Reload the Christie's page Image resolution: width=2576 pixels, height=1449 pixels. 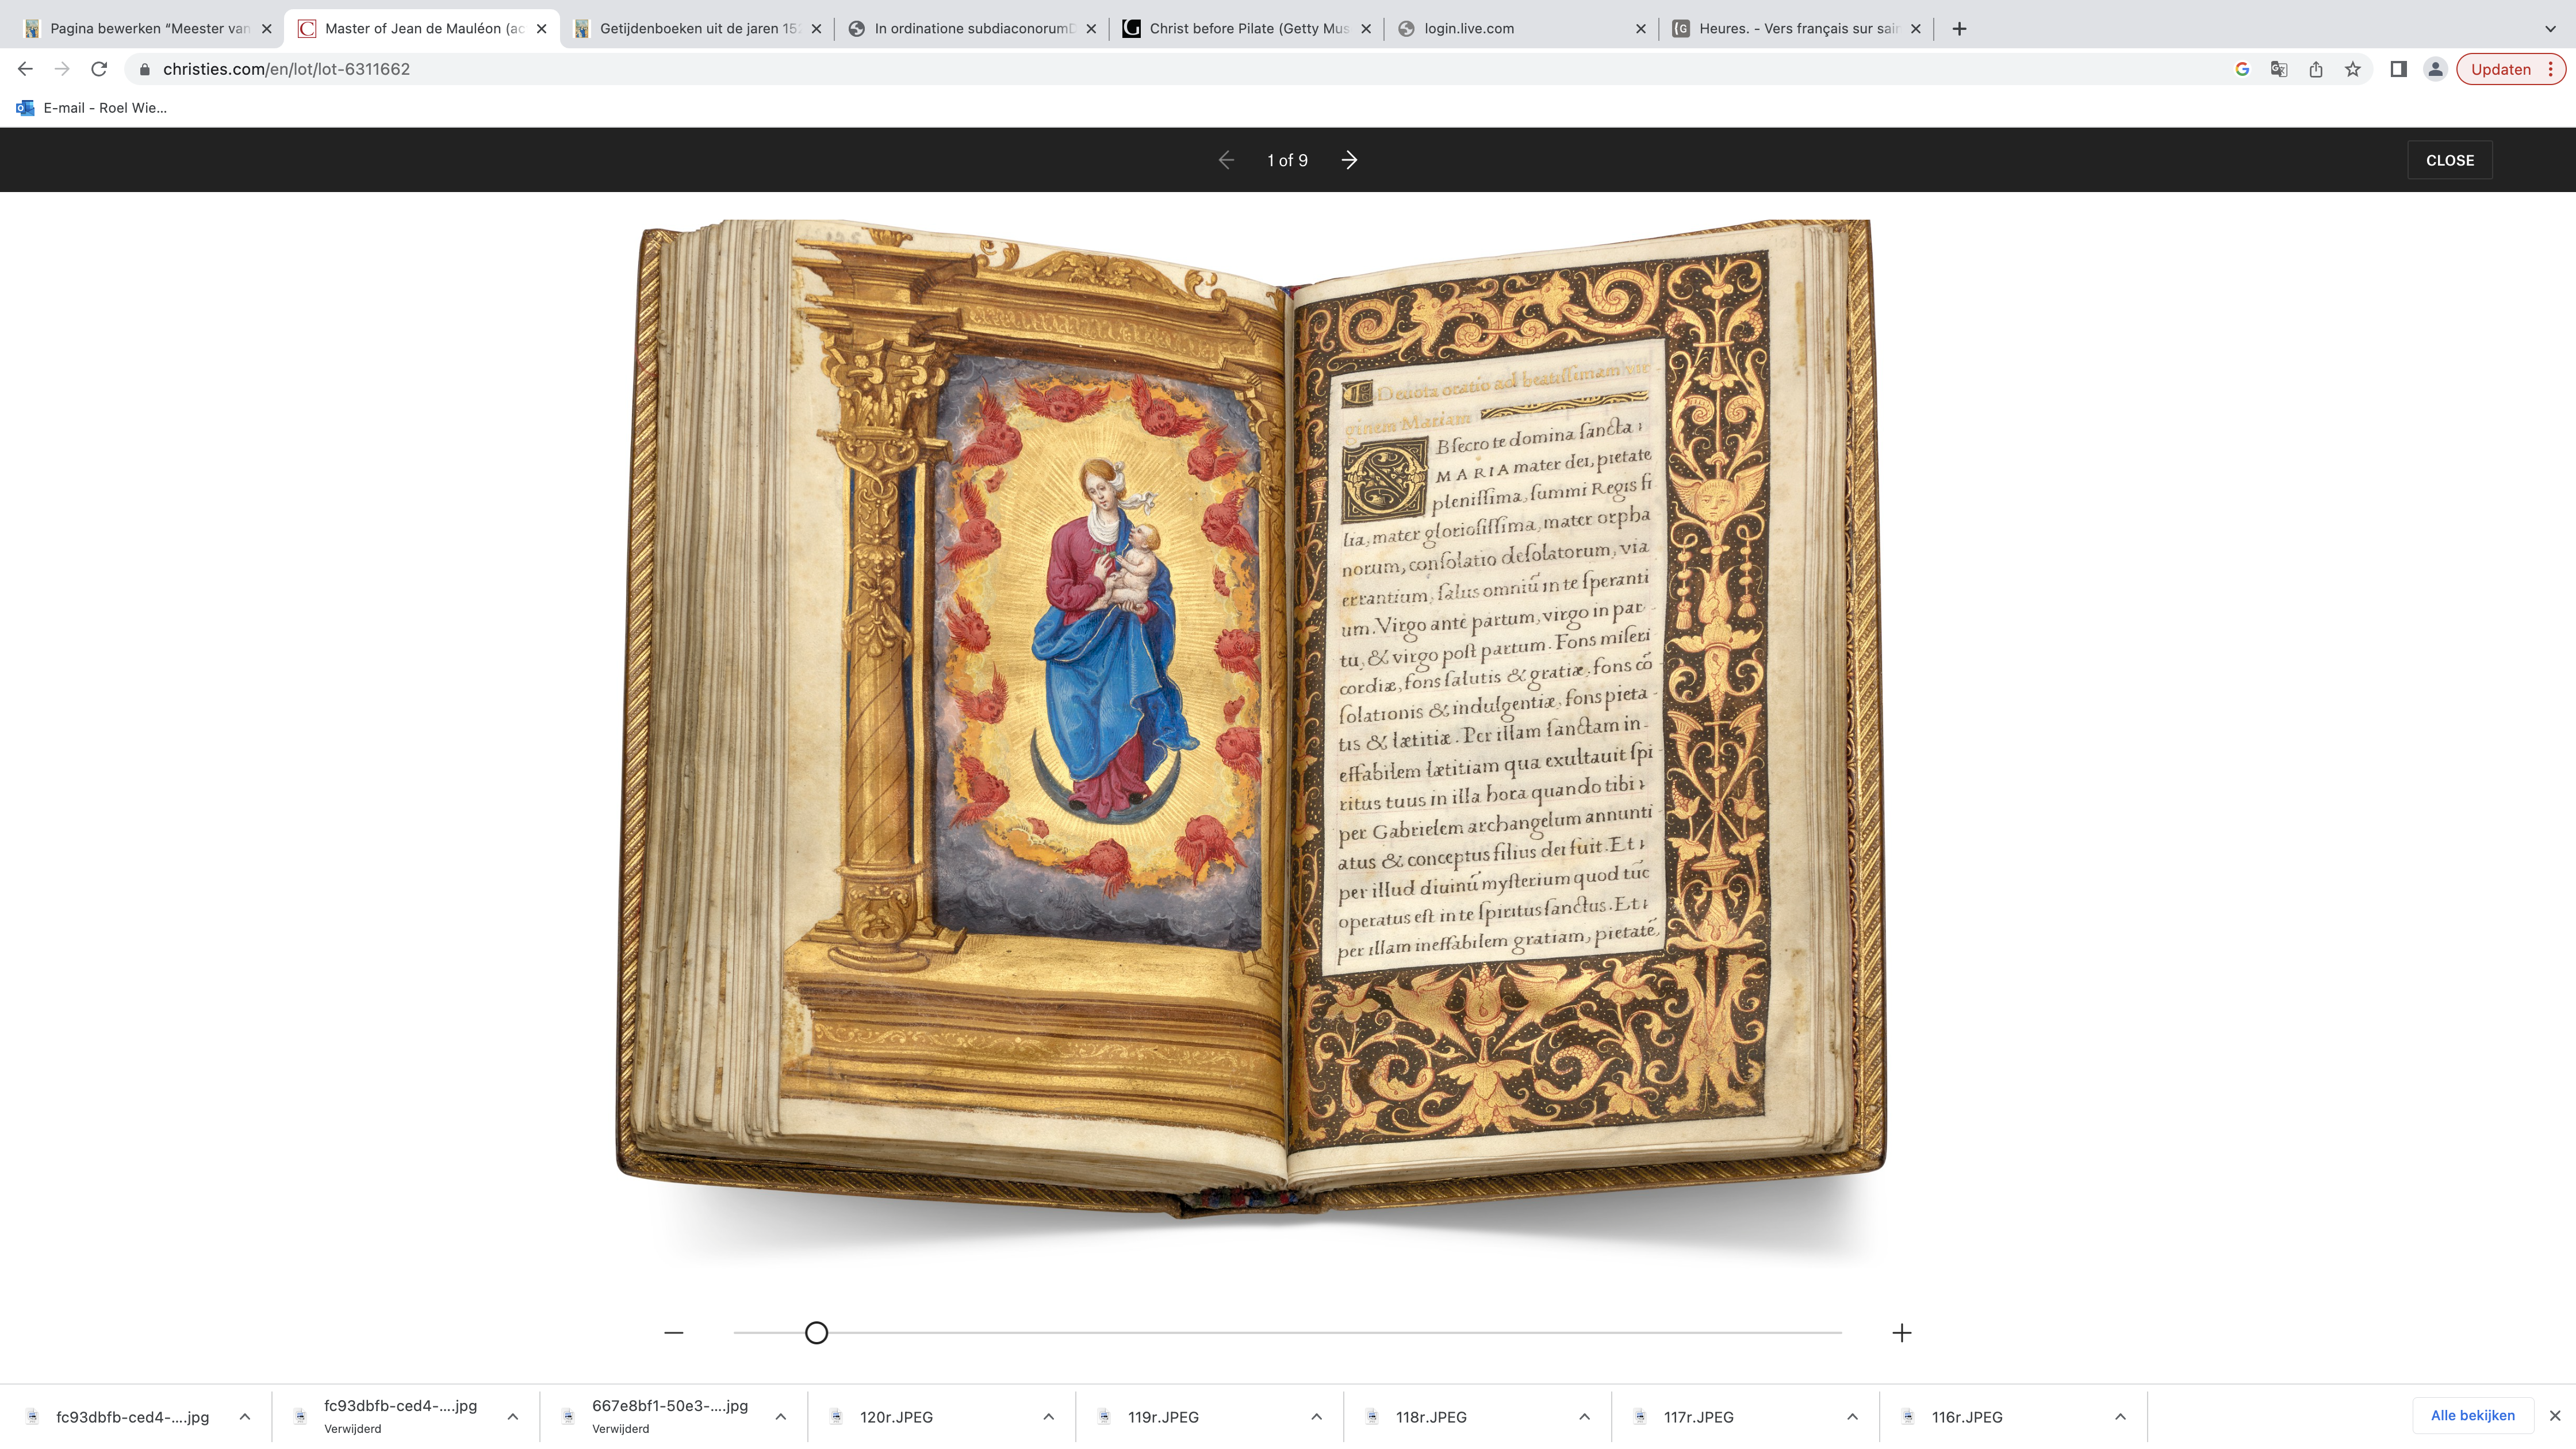(99, 69)
